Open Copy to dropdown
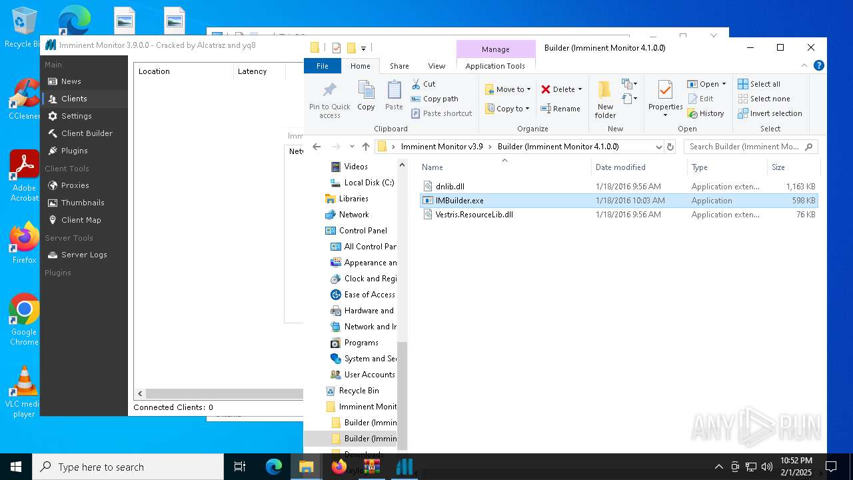 click(507, 109)
